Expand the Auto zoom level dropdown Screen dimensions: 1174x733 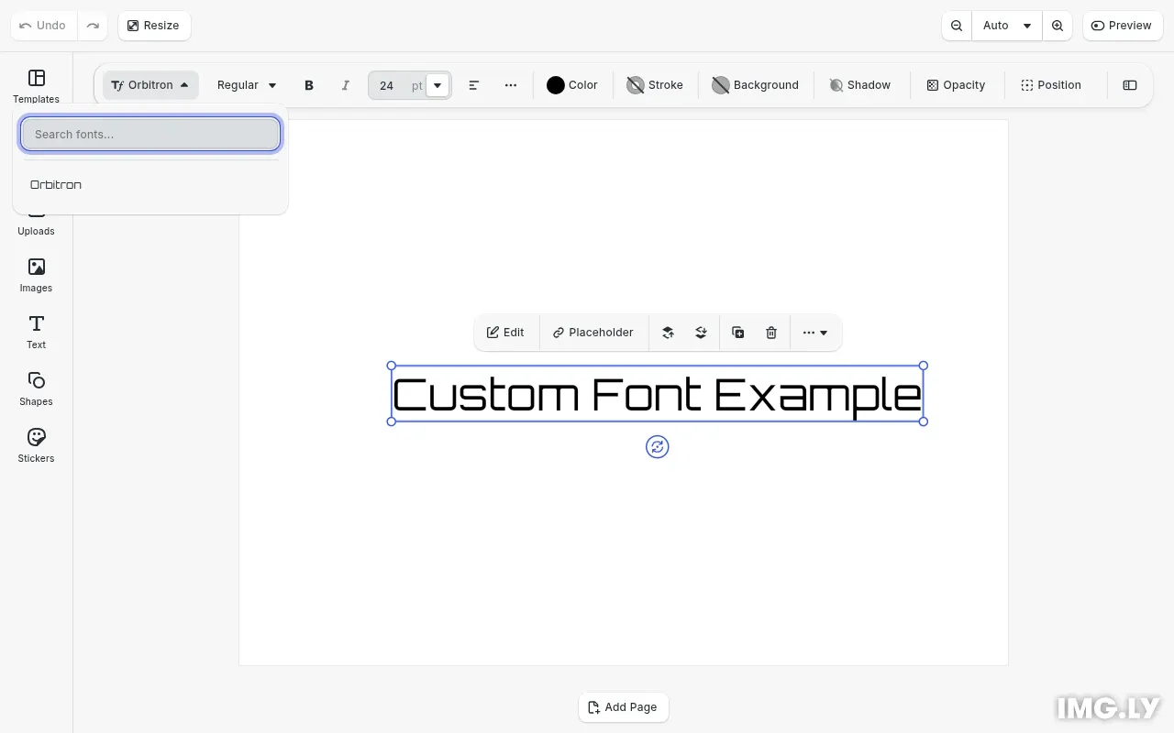[x=1006, y=26]
